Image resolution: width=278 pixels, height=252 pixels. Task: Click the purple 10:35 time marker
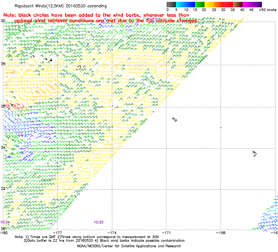click(98, 222)
